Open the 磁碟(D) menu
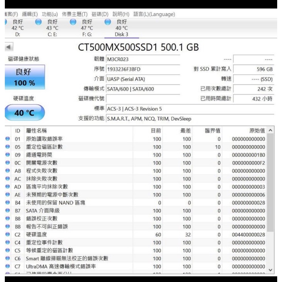This screenshot has width=282, height=282. [100, 14]
